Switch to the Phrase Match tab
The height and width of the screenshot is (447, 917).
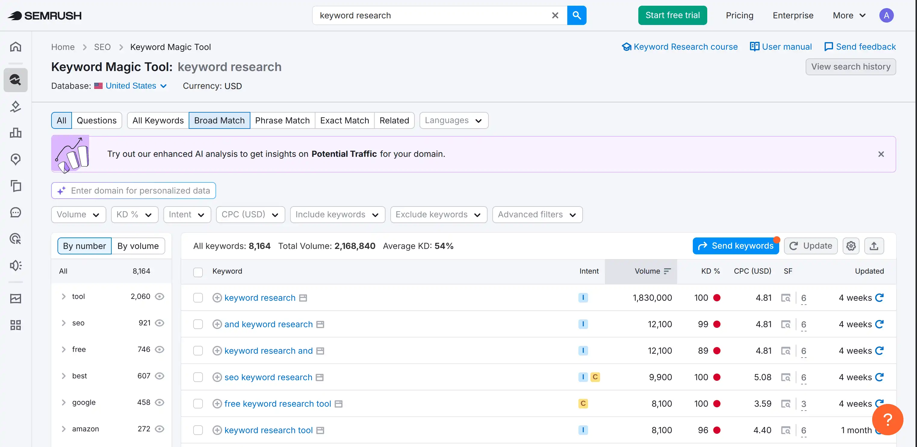[x=282, y=120]
